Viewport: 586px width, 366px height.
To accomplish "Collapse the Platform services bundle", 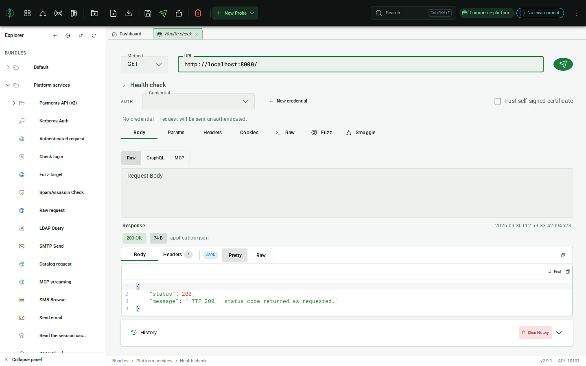I will [8, 85].
